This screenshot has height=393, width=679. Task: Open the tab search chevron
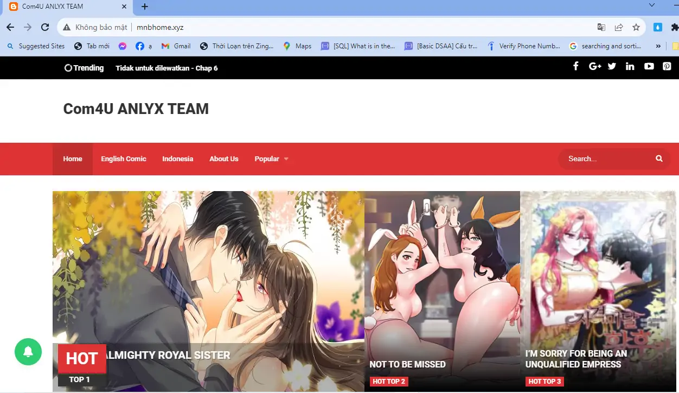pos(652,5)
